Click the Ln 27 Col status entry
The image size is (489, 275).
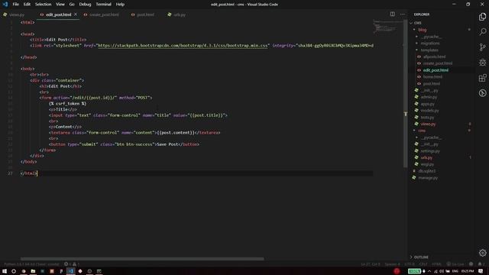point(371,264)
